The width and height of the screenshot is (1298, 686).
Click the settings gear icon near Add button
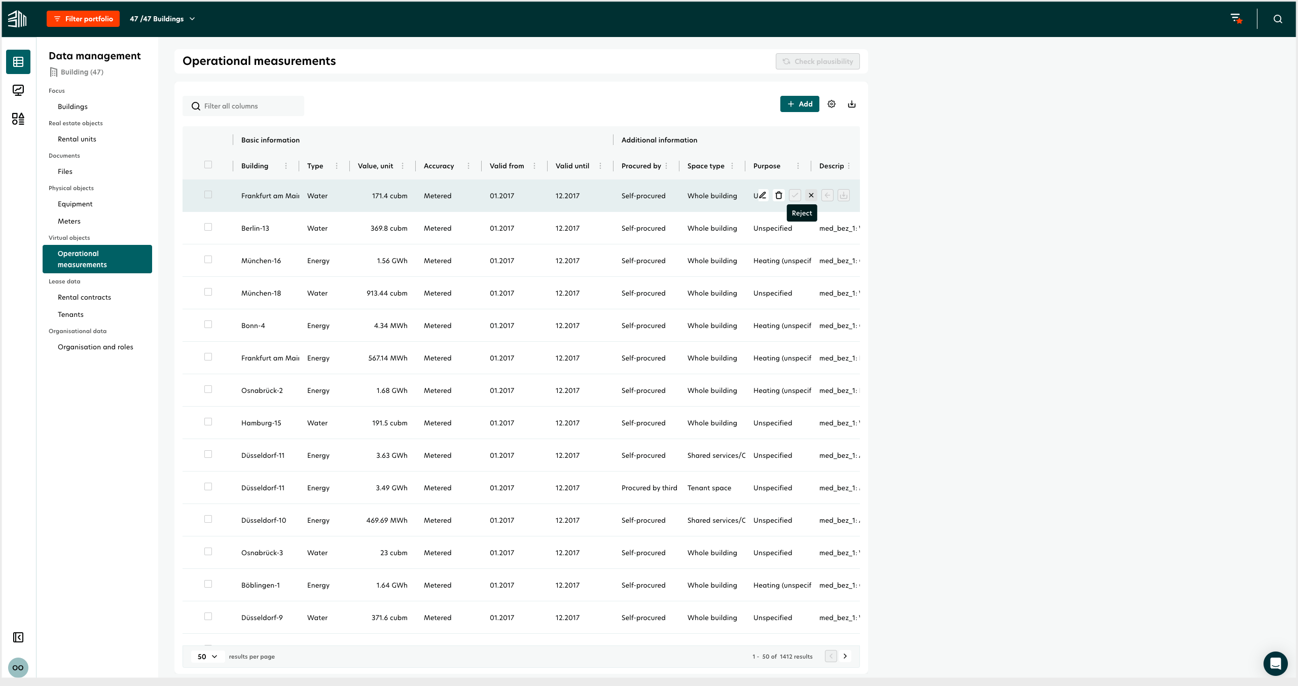pyautogui.click(x=831, y=104)
